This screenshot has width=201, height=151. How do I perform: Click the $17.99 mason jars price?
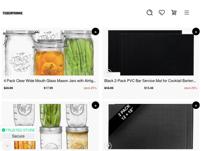(48, 88)
